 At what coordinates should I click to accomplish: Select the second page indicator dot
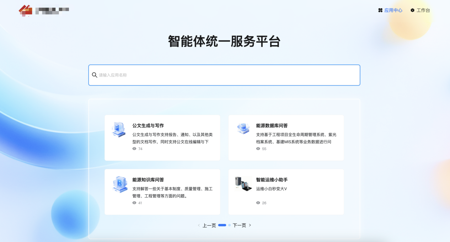[x=230, y=225]
